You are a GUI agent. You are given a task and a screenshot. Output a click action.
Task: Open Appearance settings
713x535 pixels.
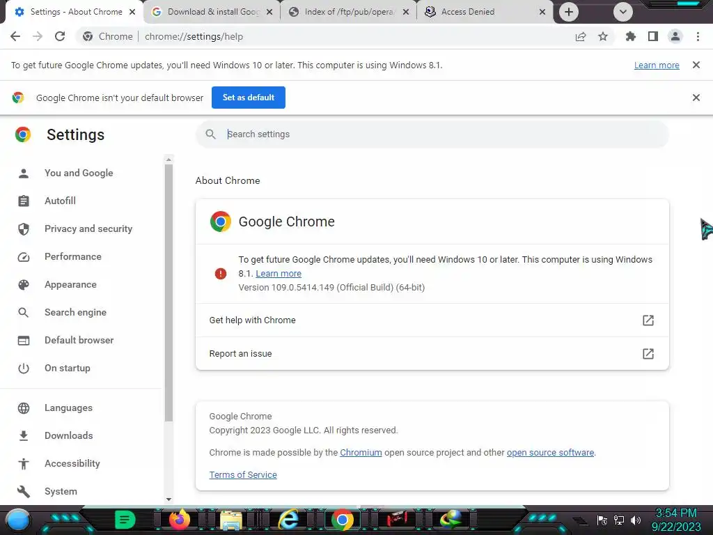(70, 284)
